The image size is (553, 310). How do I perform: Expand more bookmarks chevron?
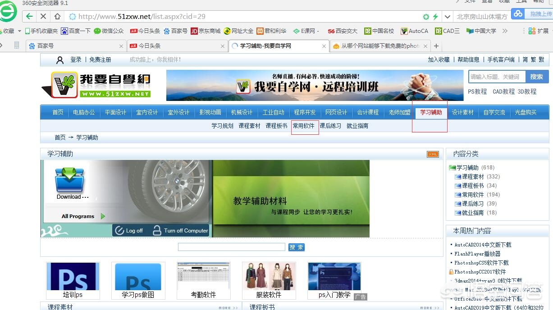505,31
